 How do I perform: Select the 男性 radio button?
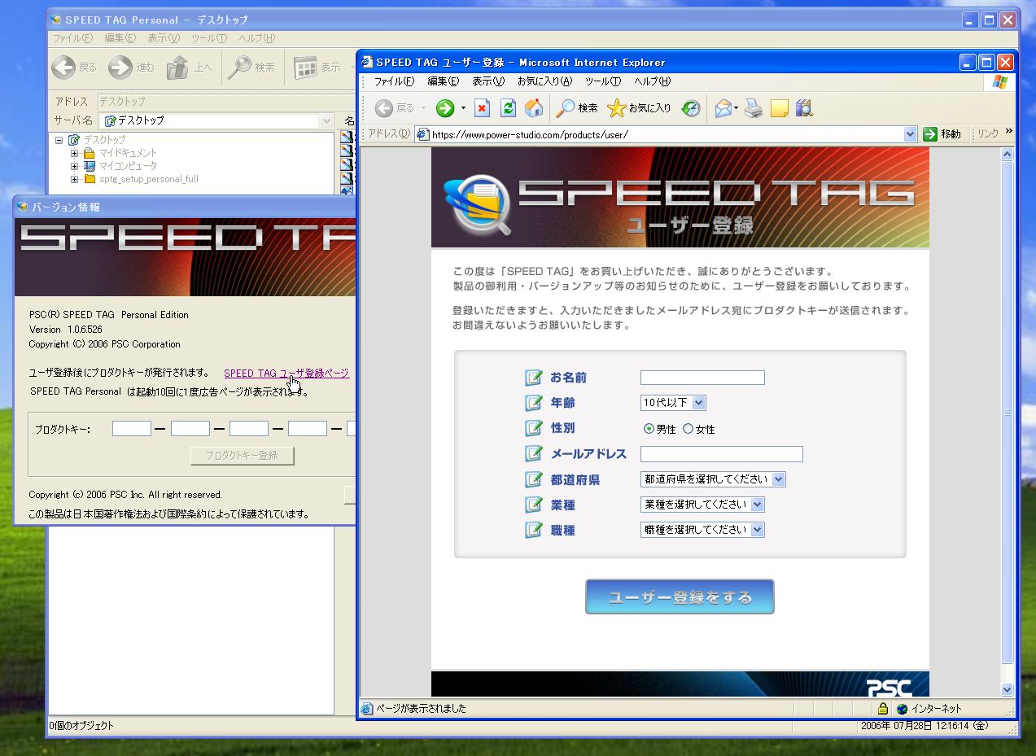(x=649, y=429)
